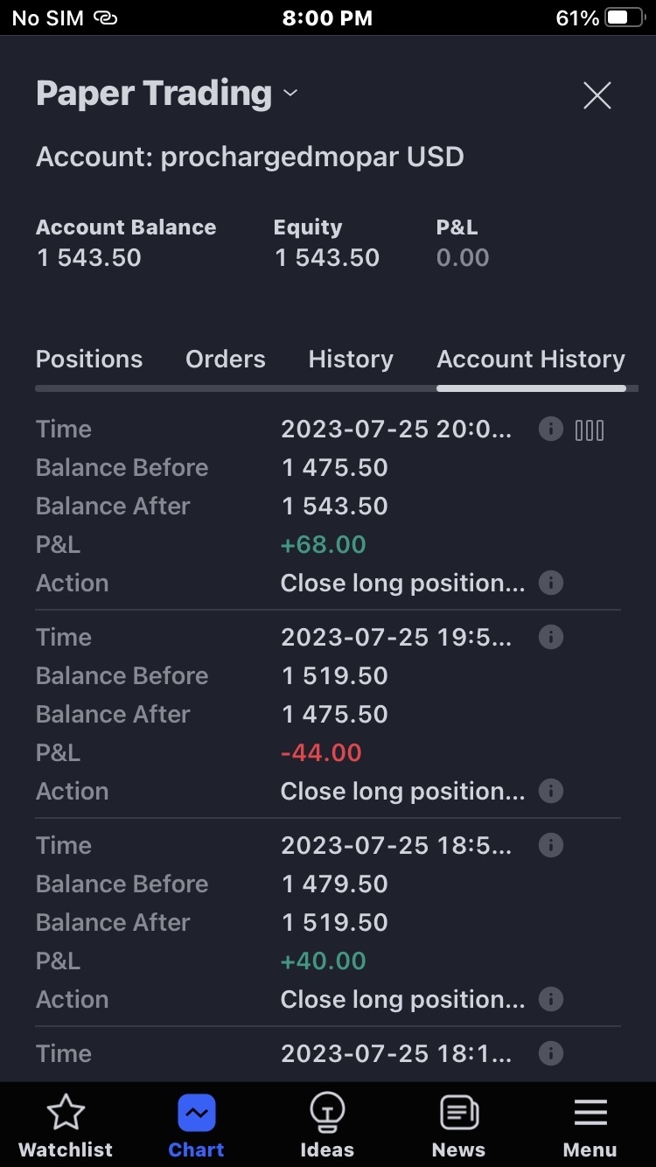Open the Watchlist star icon
656x1167 pixels.
click(66, 1113)
